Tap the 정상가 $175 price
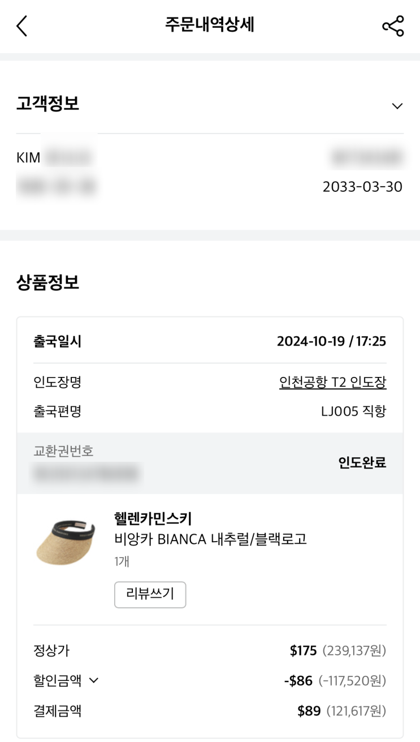 (304, 650)
